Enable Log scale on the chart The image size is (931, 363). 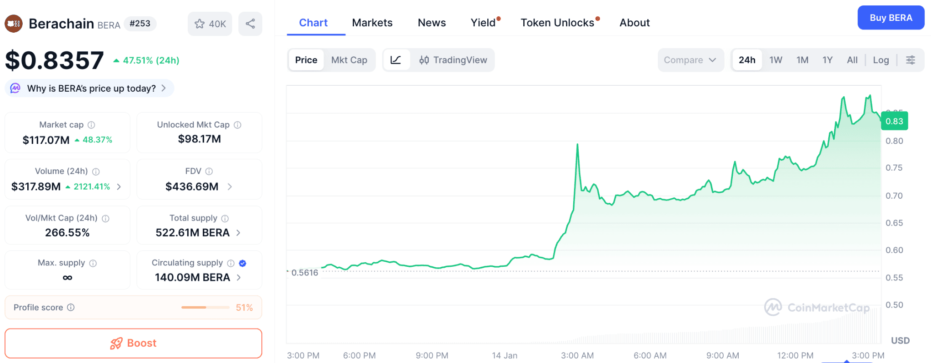click(x=881, y=59)
